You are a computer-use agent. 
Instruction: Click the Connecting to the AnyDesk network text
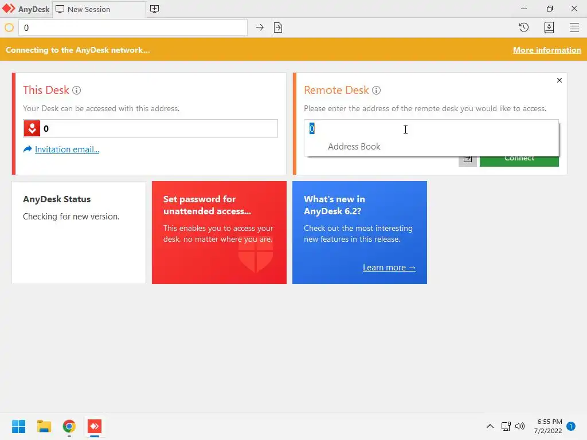click(x=78, y=50)
